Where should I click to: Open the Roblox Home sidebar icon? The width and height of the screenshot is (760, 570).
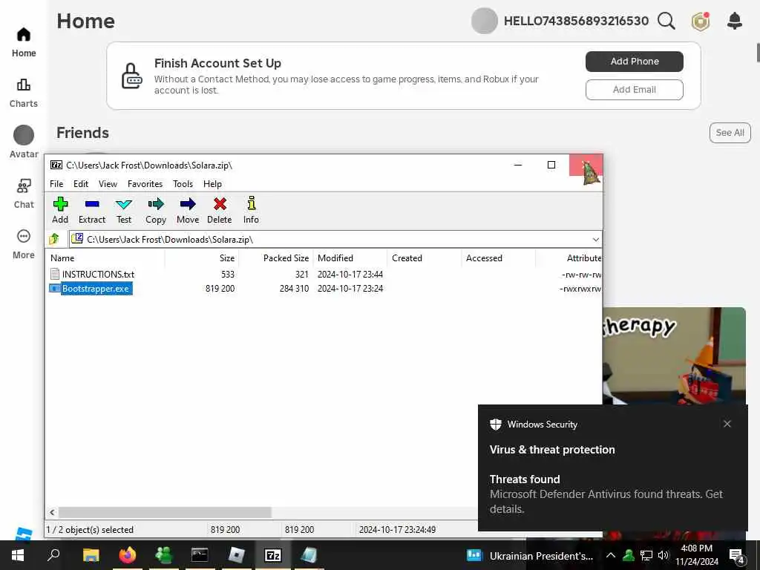click(23, 42)
